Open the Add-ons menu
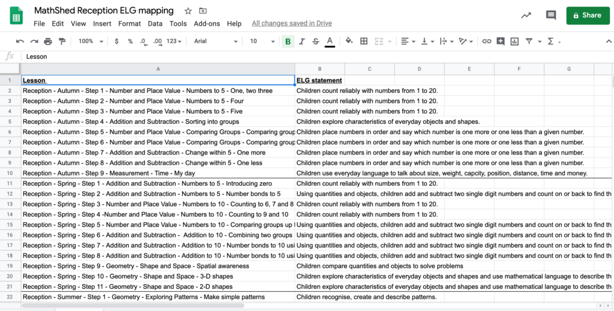The image size is (614, 311). point(207,23)
